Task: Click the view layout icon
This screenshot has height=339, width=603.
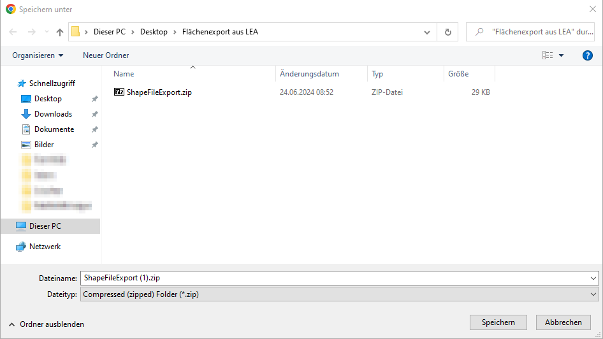Action: tap(548, 55)
